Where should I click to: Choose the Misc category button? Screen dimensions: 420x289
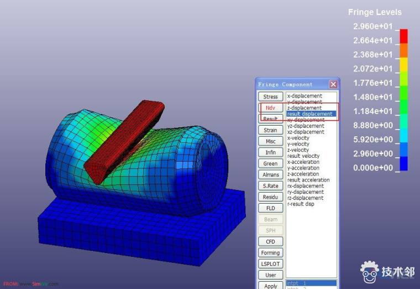[270, 141]
